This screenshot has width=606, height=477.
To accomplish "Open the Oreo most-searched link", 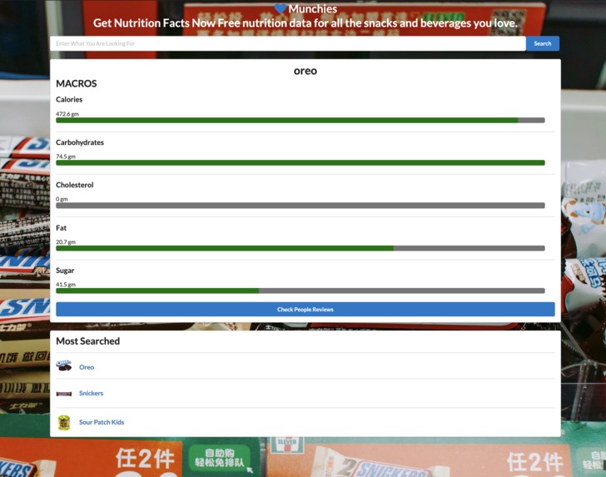I will [x=87, y=367].
